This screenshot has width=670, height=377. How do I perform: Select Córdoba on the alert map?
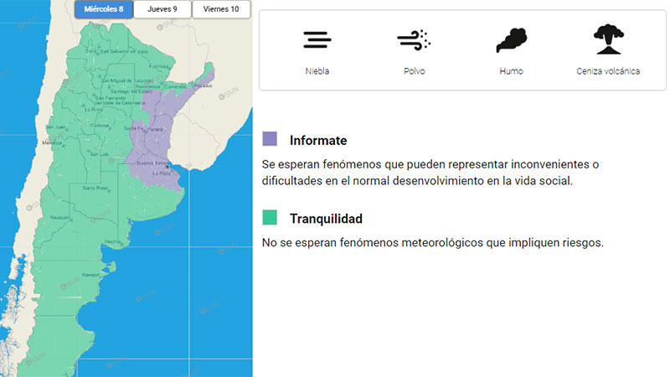[100, 126]
